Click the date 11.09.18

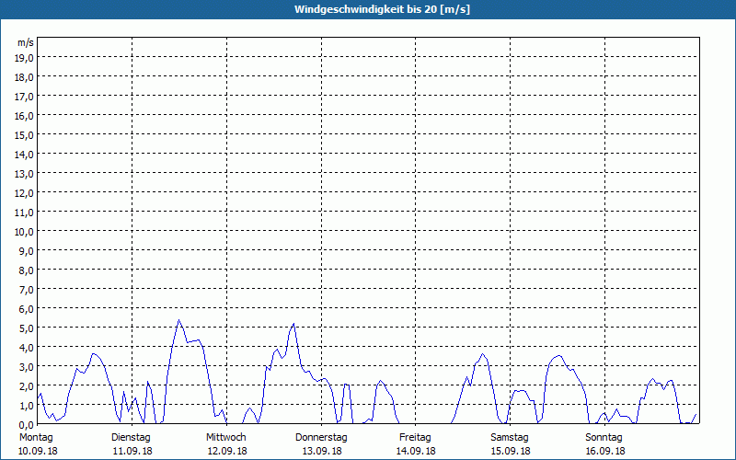(x=132, y=451)
